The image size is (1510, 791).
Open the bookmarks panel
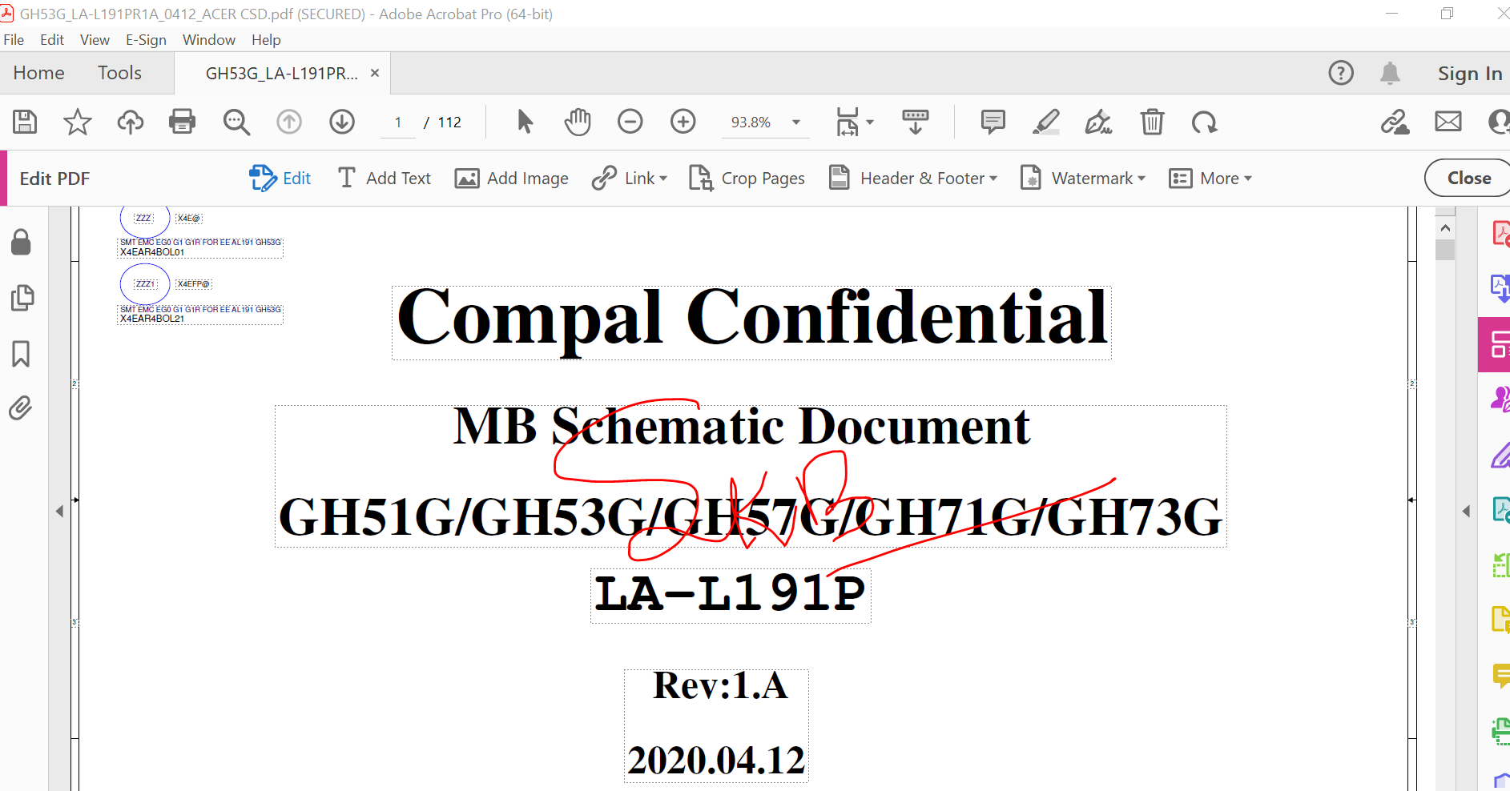coord(22,354)
